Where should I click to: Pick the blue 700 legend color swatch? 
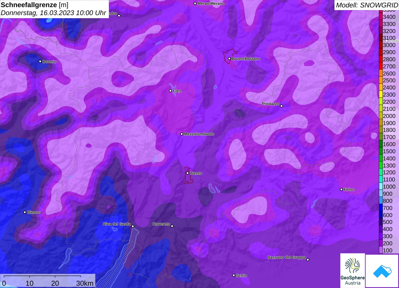tap(381, 208)
